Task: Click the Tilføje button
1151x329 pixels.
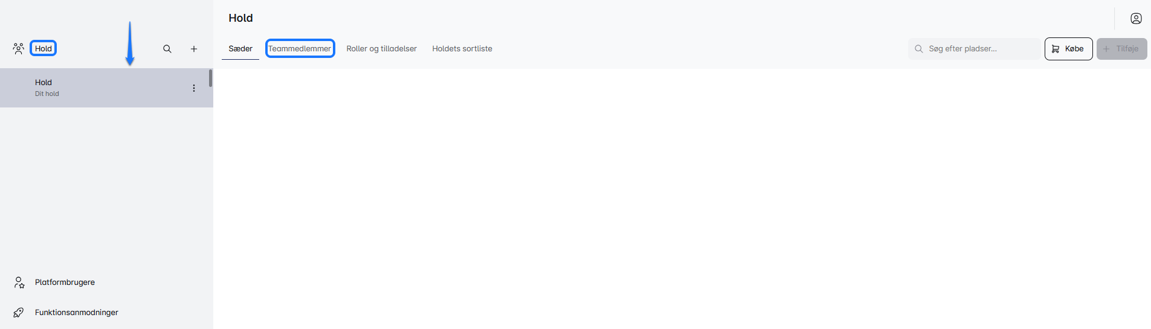Action: [x=1121, y=49]
